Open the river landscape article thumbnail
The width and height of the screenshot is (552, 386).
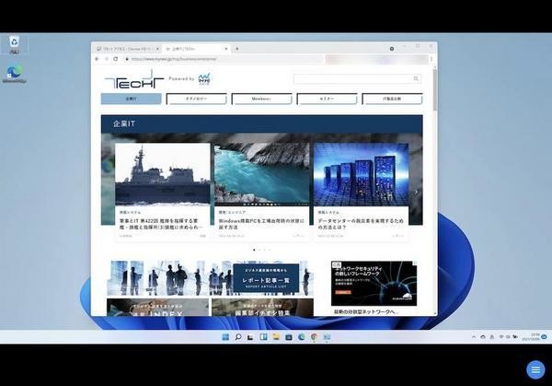(261, 174)
